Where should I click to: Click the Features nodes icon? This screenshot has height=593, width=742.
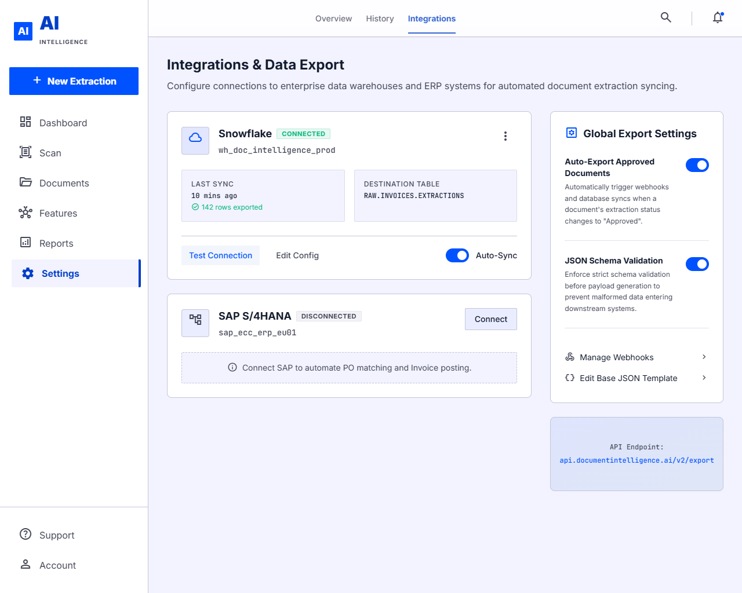point(26,213)
